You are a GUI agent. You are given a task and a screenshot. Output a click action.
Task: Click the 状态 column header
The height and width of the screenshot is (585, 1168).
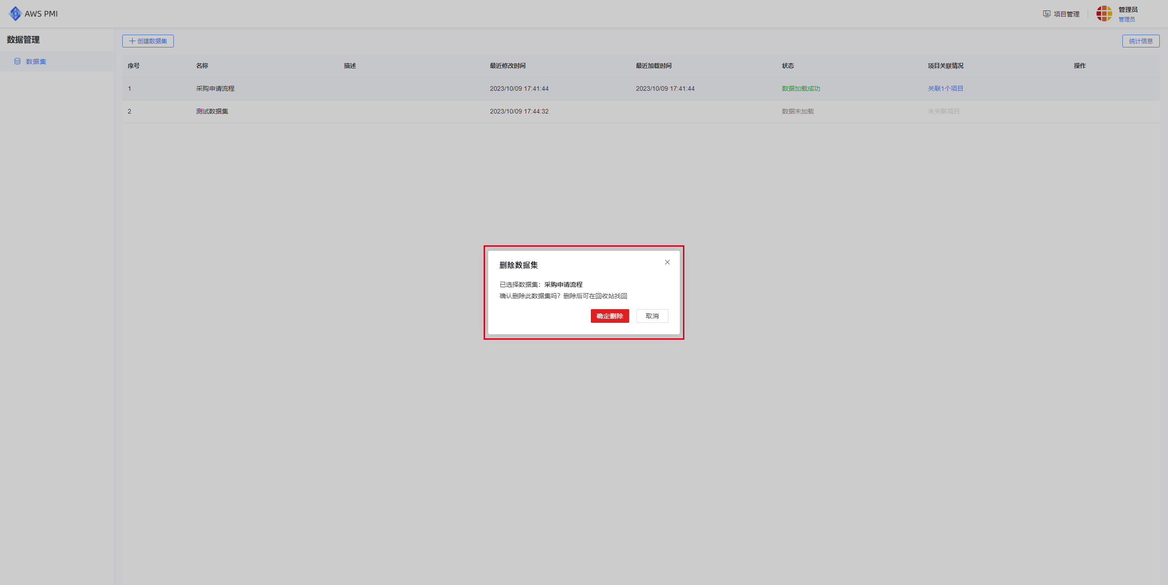[787, 66]
